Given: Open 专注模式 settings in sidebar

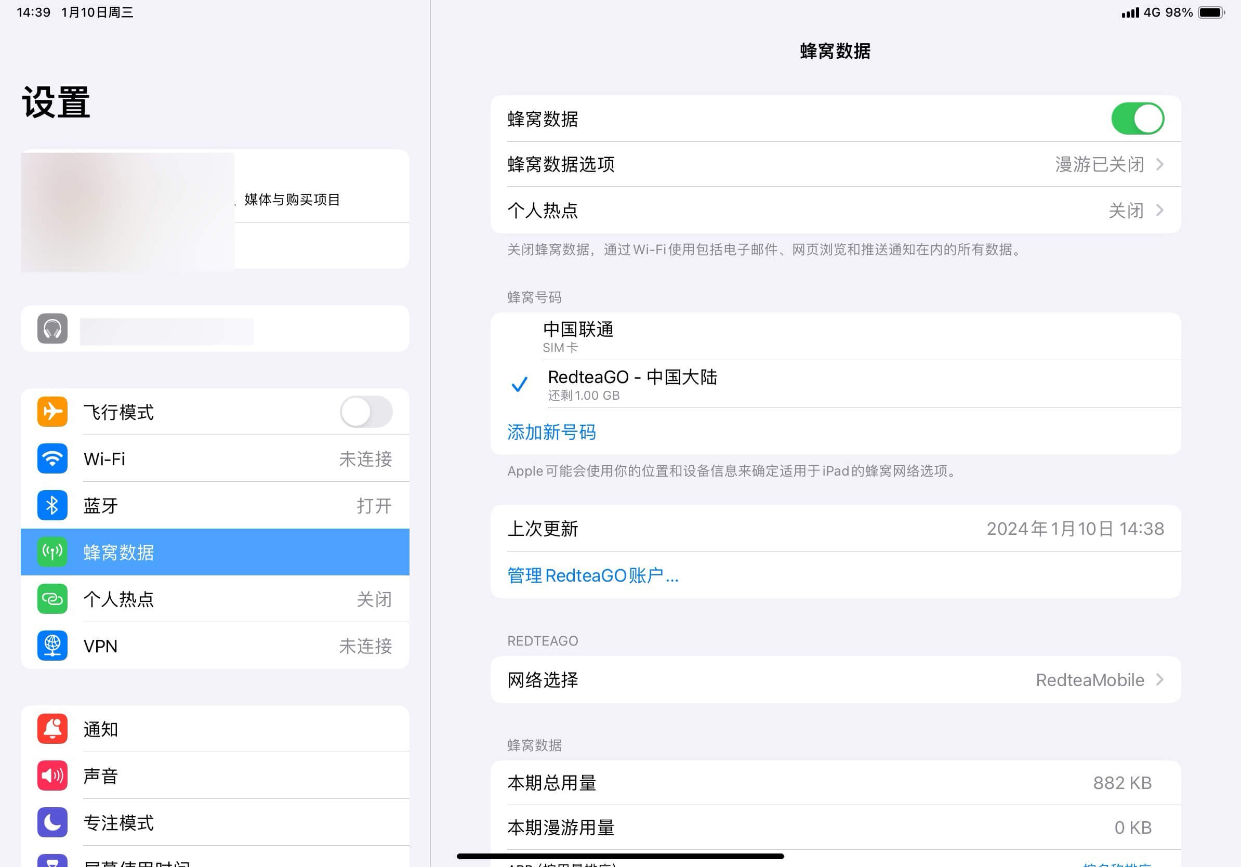Looking at the screenshot, I should 215,822.
